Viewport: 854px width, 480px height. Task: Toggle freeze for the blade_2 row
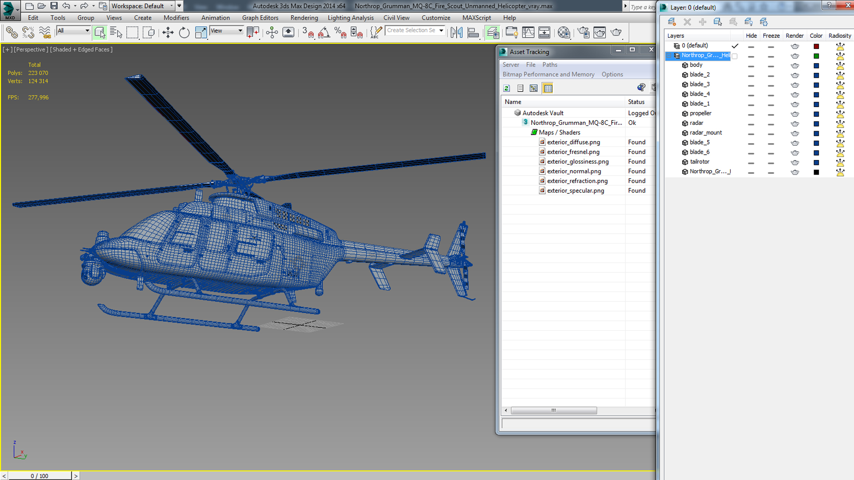point(771,75)
